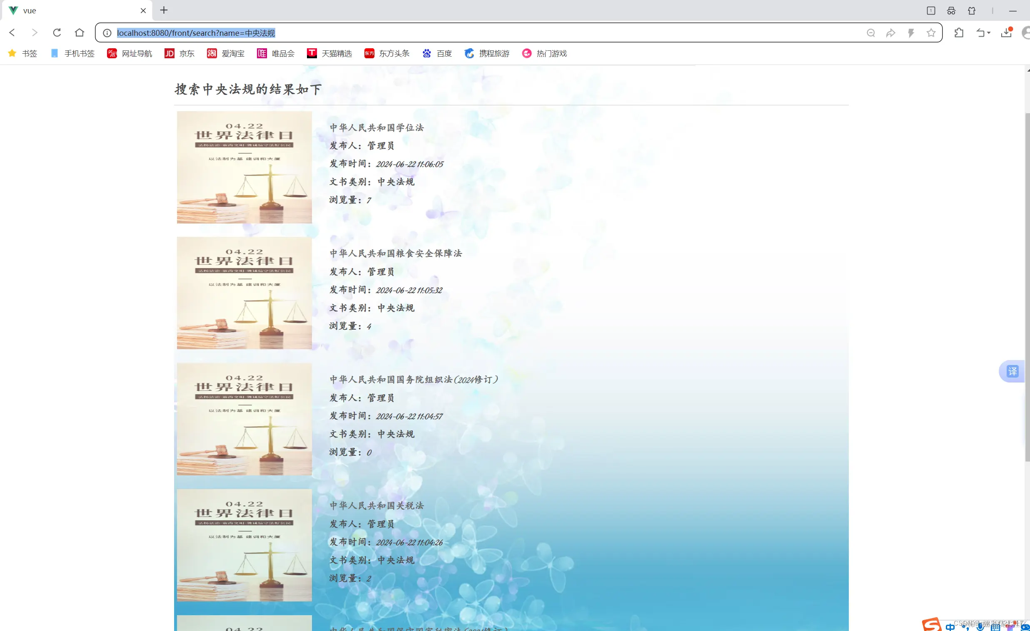Screen dimensions: 1030x631
Task: Open the 中华人民共和国学位法 result title
Action: pos(377,127)
